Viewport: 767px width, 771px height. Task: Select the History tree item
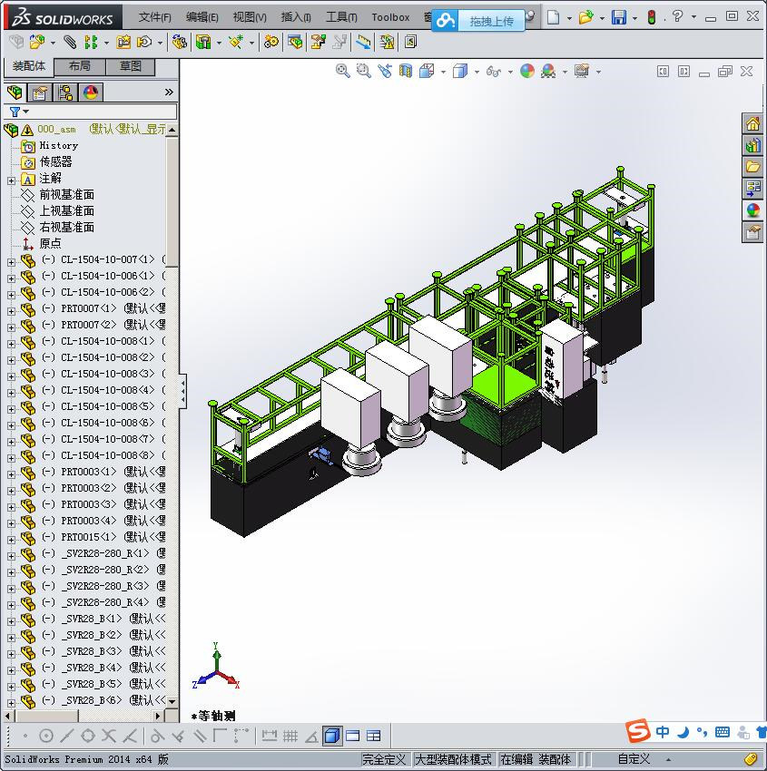click(x=58, y=145)
